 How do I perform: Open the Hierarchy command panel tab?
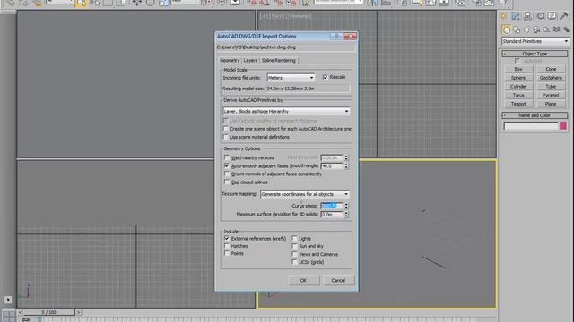coord(527,16)
